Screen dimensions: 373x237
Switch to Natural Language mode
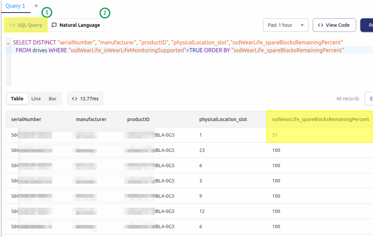click(x=76, y=25)
